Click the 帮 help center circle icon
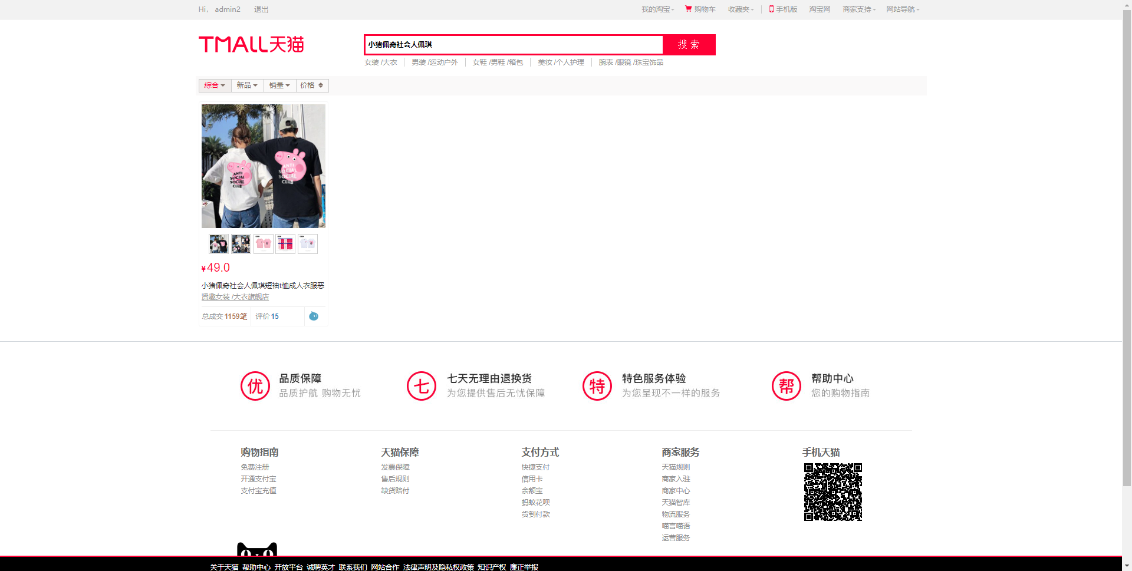The height and width of the screenshot is (571, 1132). pyautogui.click(x=787, y=386)
